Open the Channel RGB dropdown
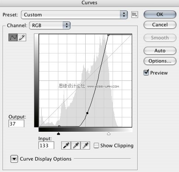 click(x=50, y=25)
